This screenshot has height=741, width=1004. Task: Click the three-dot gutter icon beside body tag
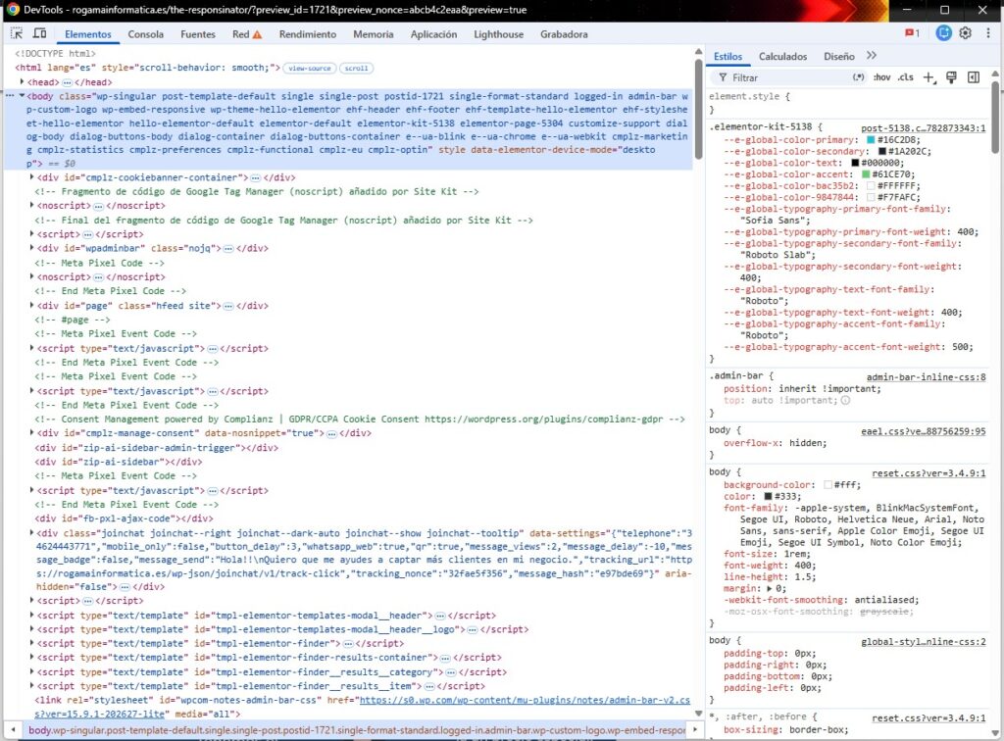(10, 96)
